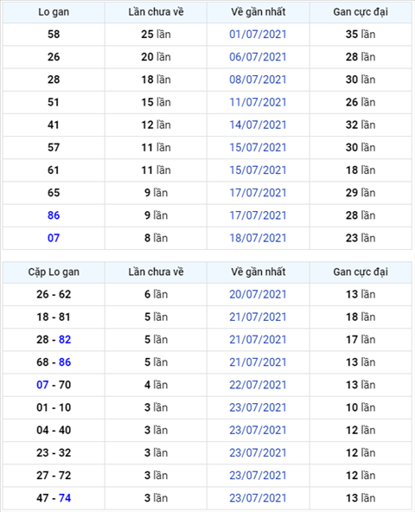
Task: Click date 21/07/2021 in row 18 - 81
Action: pos(258,317)
